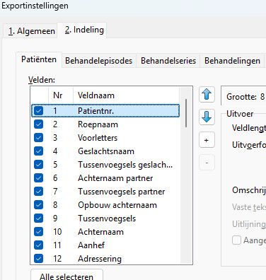This screenshot has height=280, width=266.
Task: Uncheck the field 10 Achternaam checkbox
Action: (38, 232)
